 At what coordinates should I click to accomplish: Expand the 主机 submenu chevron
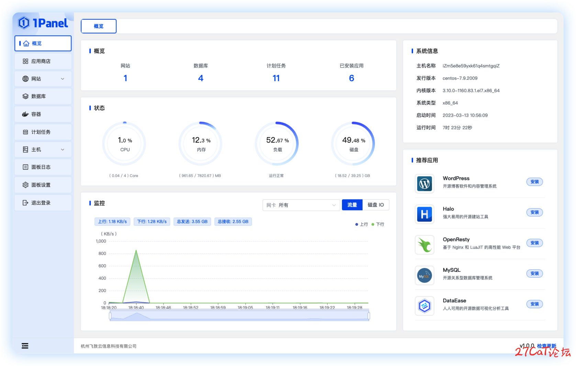63,149
